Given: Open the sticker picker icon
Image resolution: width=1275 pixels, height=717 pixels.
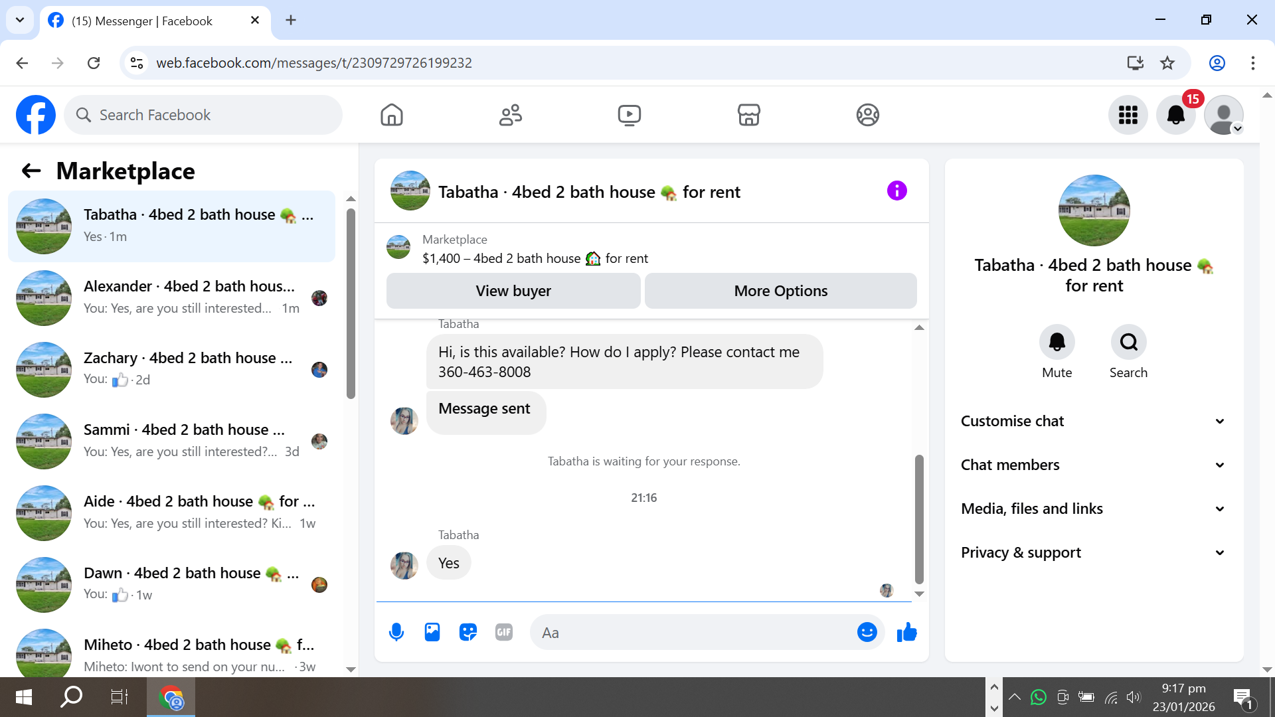Looking at the screenshot, I should (468, 632).
